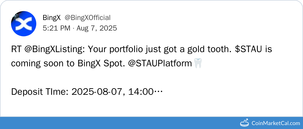The image size is (303, 129).
Task: Click the "coming soon" words
Action: pyautogui.click(x=33, y=63)
